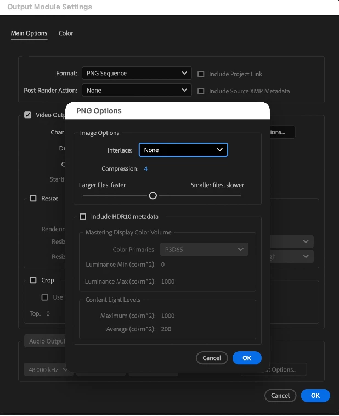The height and width of the screenshot is (416, 339).
Task: Open the Interlace dropdown set to None
Action: point(183,150)
